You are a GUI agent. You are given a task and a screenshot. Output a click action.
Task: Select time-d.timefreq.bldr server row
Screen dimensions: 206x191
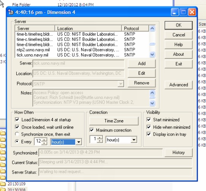pos(82,45)
